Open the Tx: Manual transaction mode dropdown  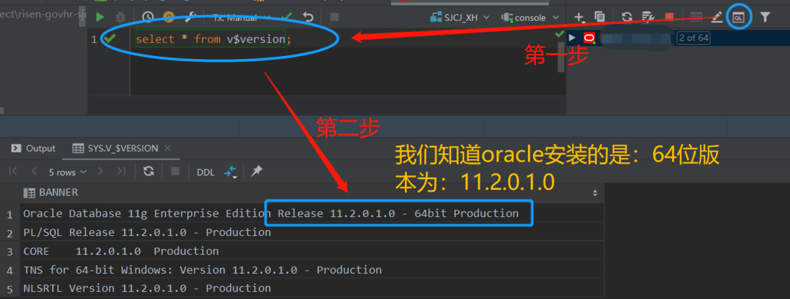point(237,18)
